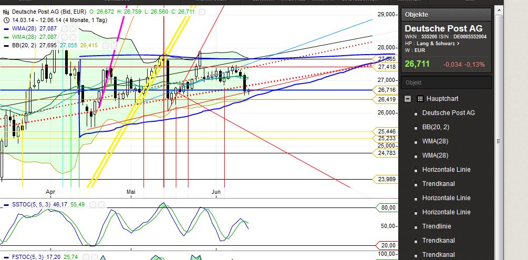Click the 23,989 black line price tag
Image resolution: width=528 pixels, height=260 pixels.
386,180
